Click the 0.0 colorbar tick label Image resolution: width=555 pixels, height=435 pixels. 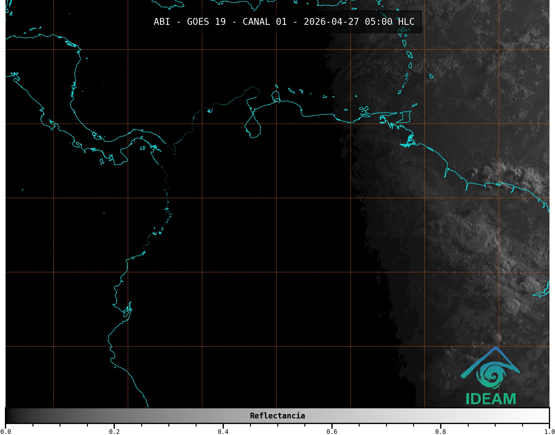click(x=6, y=432)
